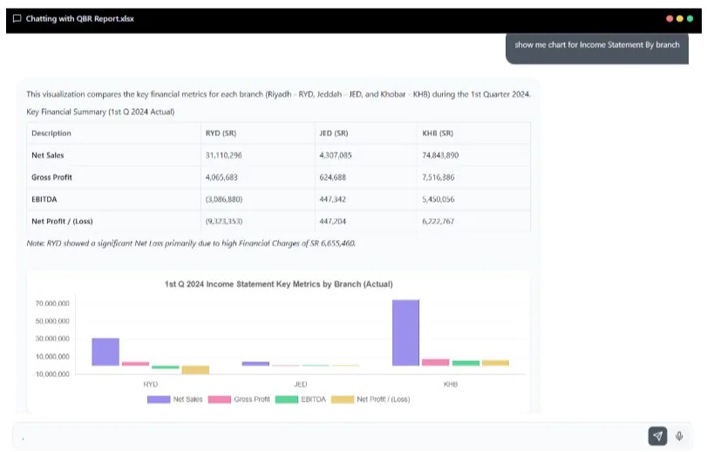This screenshot has width=707, height=452.
Task: Click the KHB Net Profit yellow bar
Action: [x=495, y=363]
